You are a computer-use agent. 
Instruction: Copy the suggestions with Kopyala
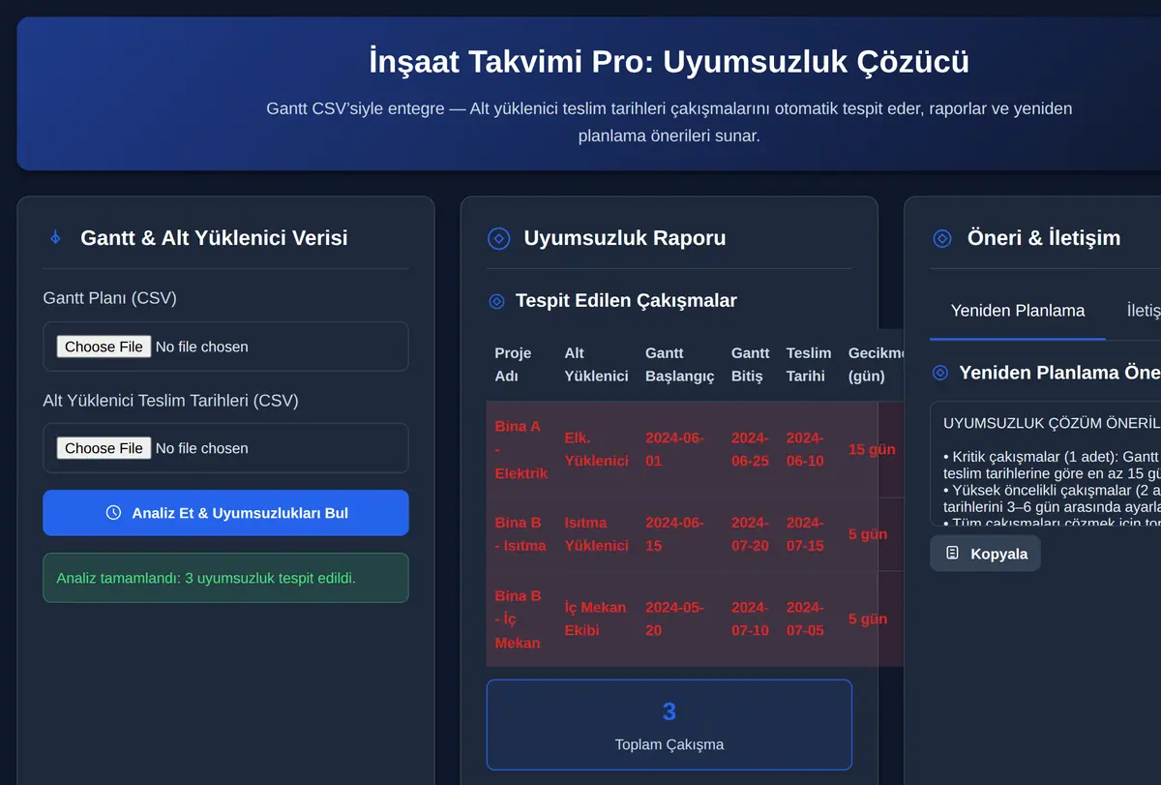[x=985, y=554]
